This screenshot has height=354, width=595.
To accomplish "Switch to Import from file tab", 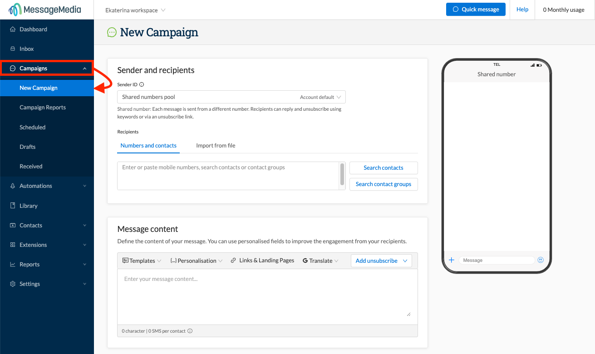I will tap(216, 146).
